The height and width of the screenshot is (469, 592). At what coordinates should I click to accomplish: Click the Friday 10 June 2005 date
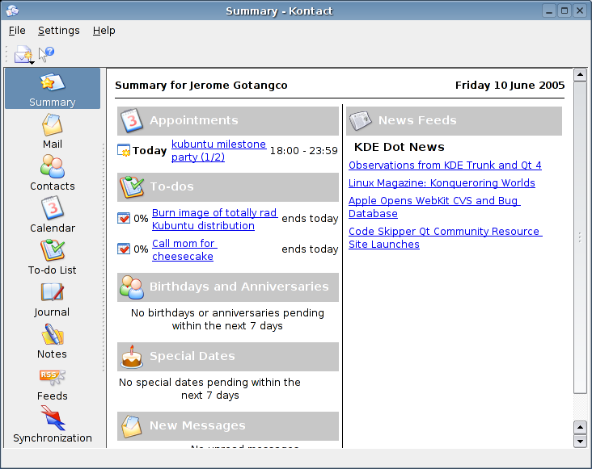pyautogui.click(x=510, y=85)
